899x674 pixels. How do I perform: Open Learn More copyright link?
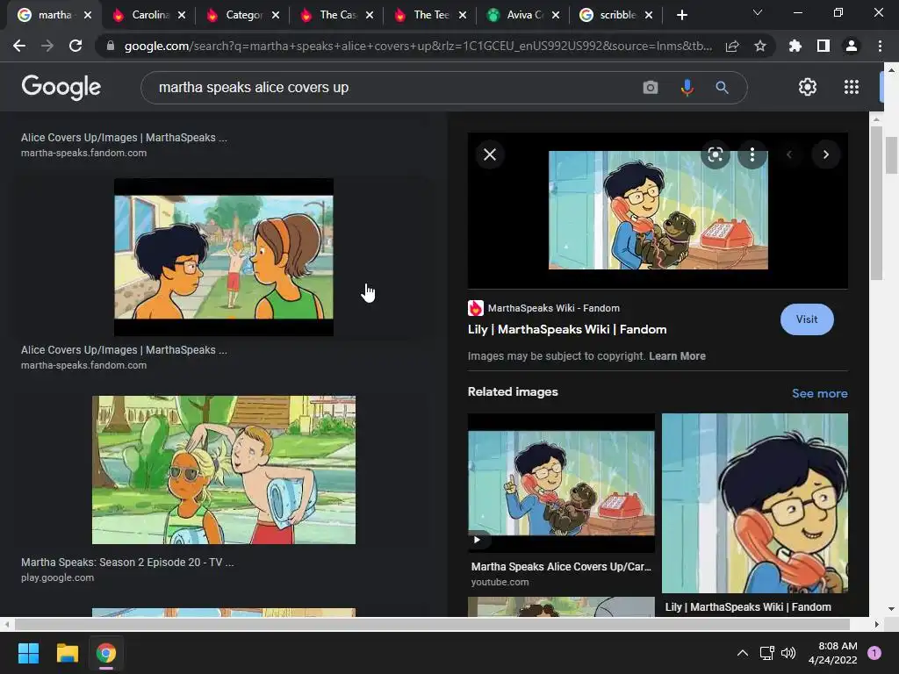tap(677, 356)
